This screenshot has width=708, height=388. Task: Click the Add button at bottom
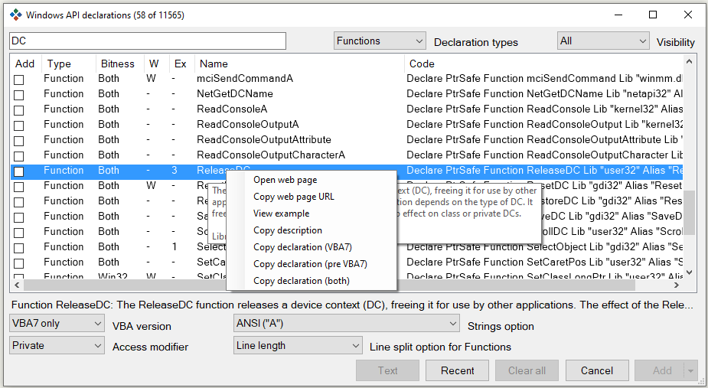coord(660,371)
